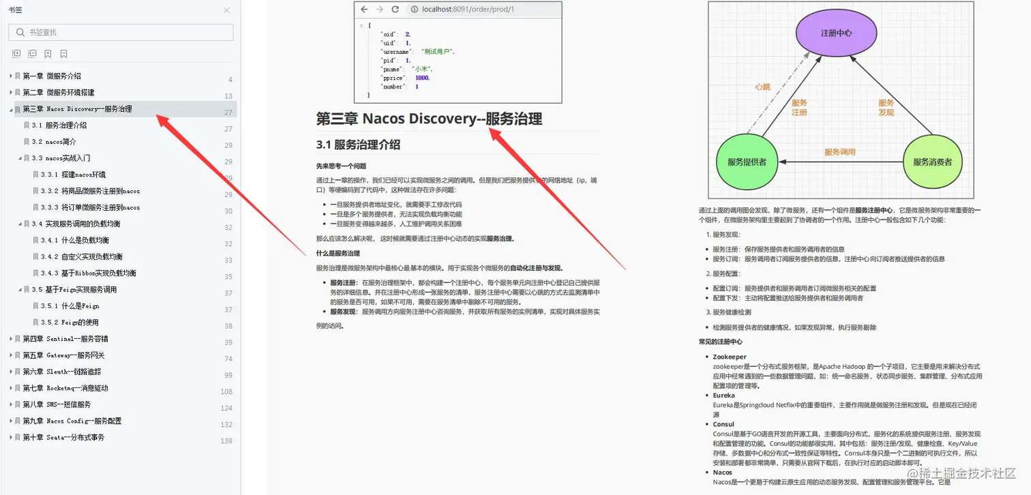Image resolution: width=1031 pixels, height=495 pixels.
Task: Select the remove bookmark icon
Action: click(63, 53)
